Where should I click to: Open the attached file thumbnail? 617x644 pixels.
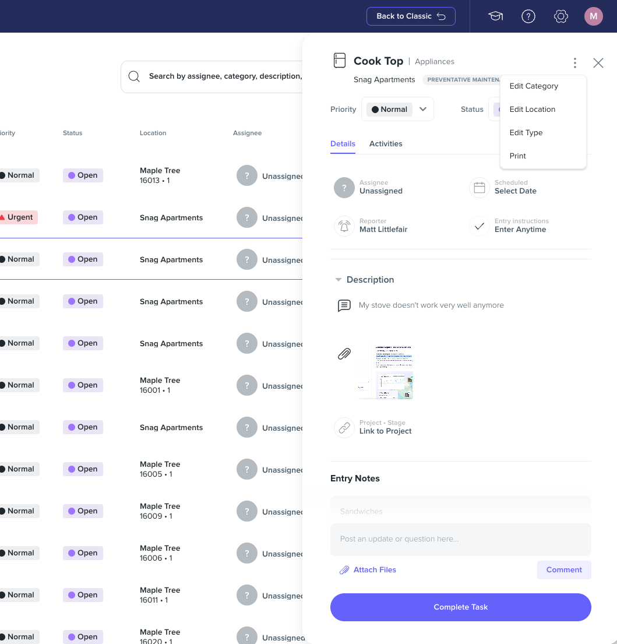[x=386, y=372]
